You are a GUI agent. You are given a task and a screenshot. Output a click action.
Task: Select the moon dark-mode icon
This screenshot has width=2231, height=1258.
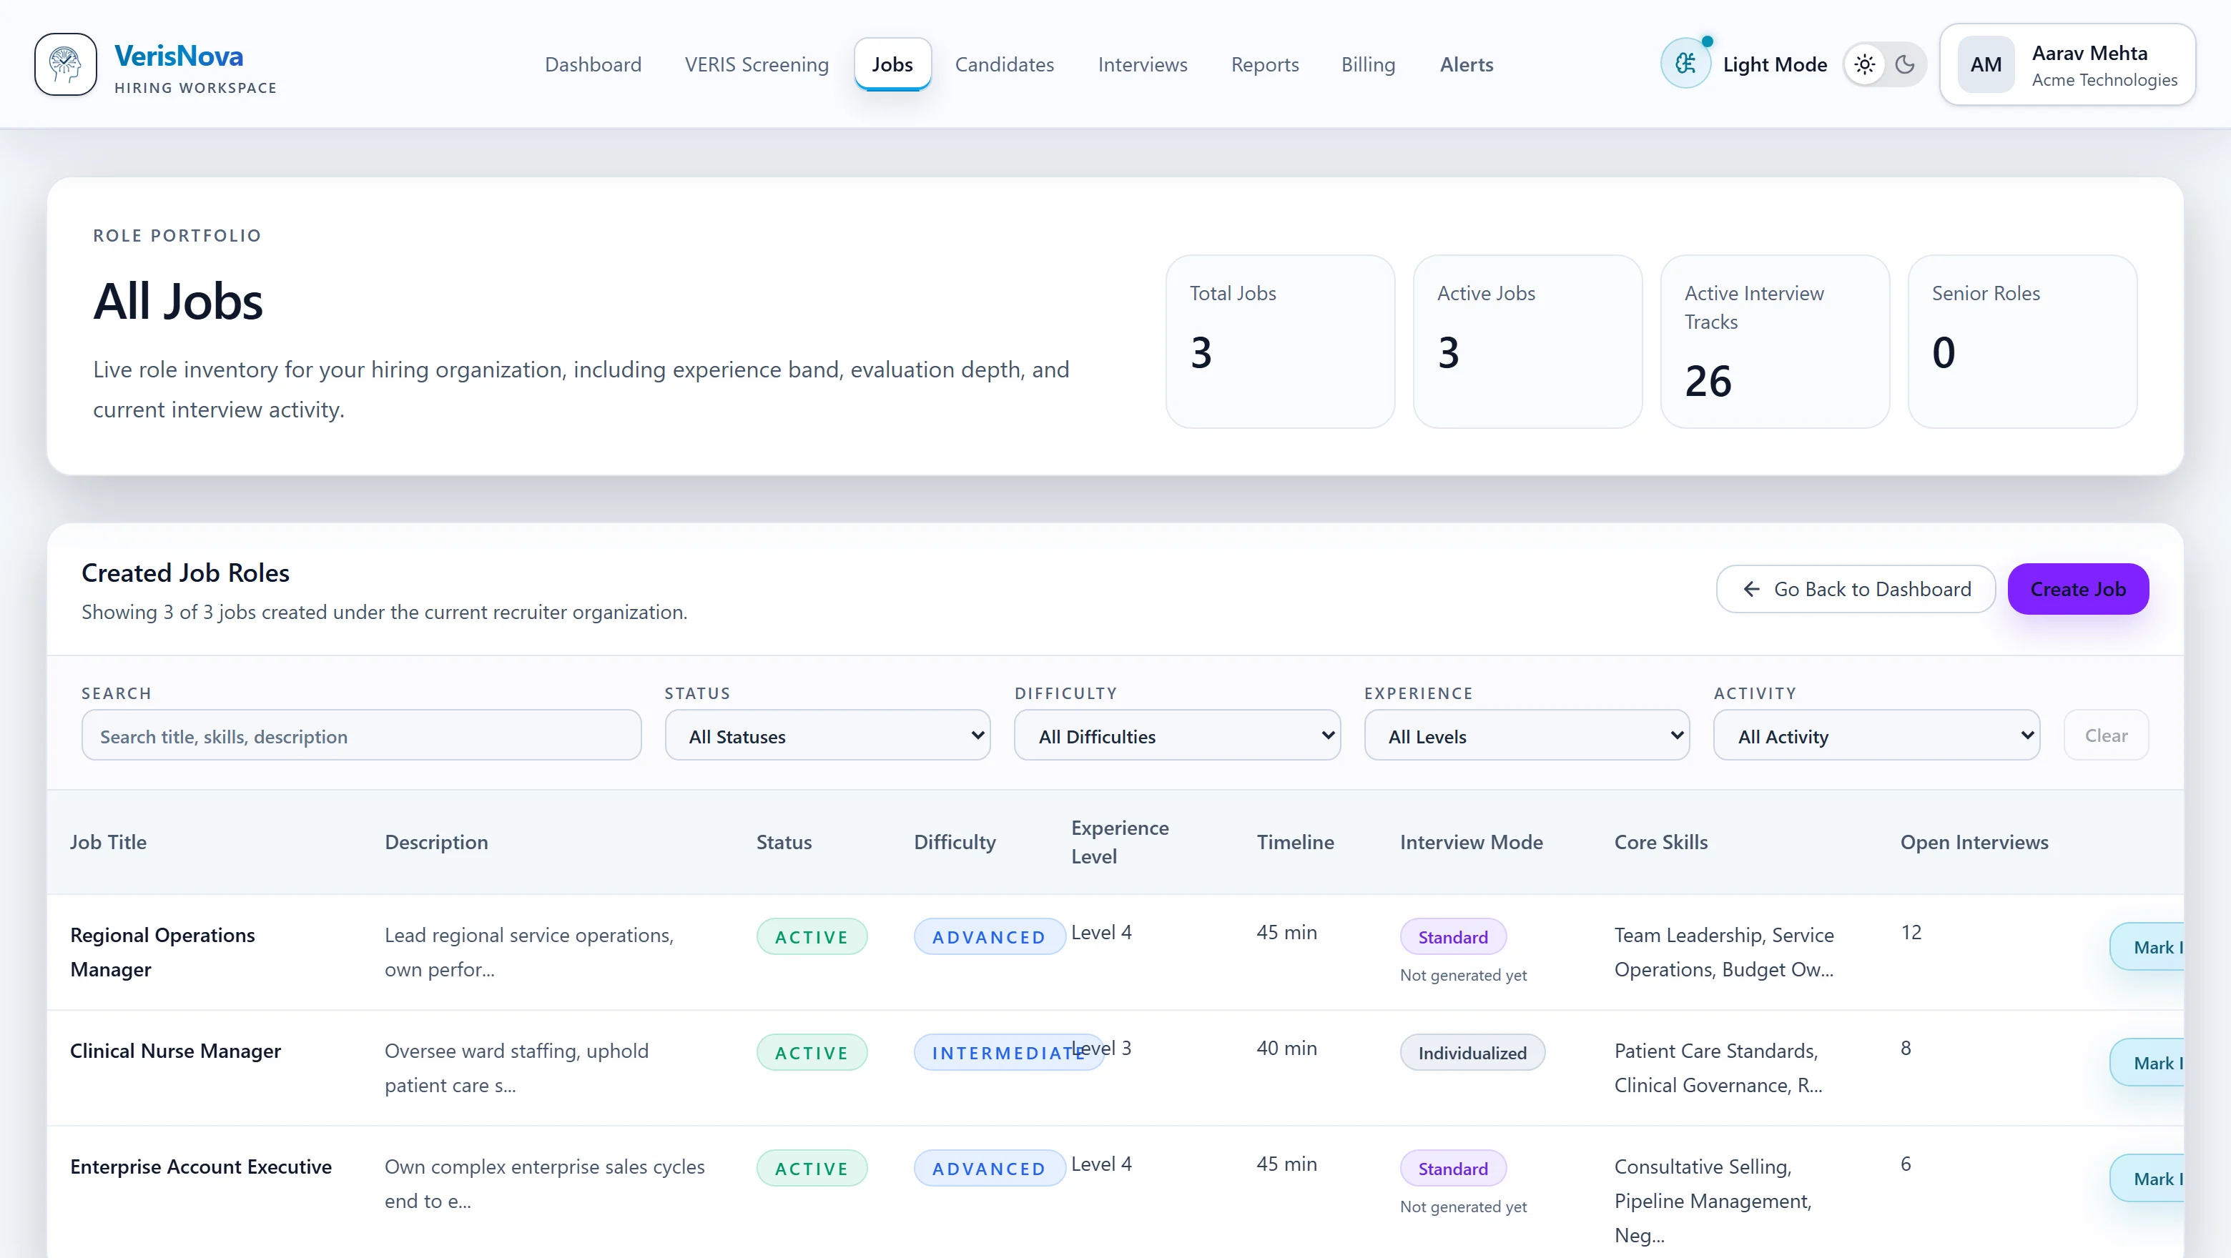pyautogui.click(x=1904, y=64)
